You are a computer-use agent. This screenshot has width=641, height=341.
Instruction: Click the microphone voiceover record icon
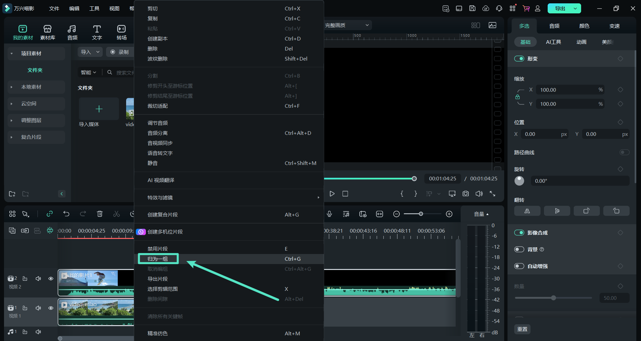(330, 214)
